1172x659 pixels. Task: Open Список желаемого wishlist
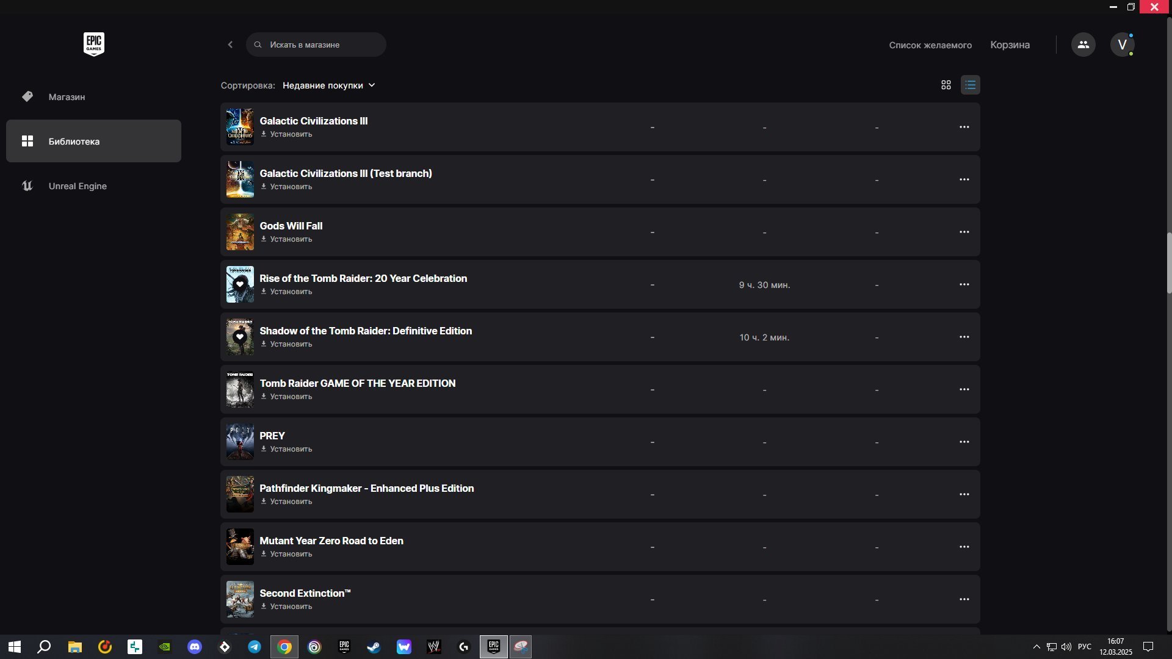pos(930,45)
